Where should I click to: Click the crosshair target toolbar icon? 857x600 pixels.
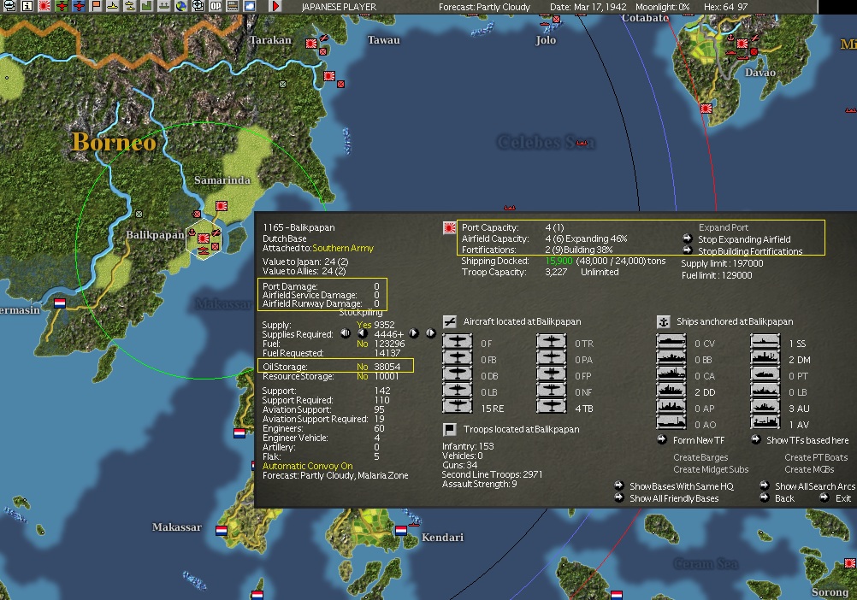(198, 6)
